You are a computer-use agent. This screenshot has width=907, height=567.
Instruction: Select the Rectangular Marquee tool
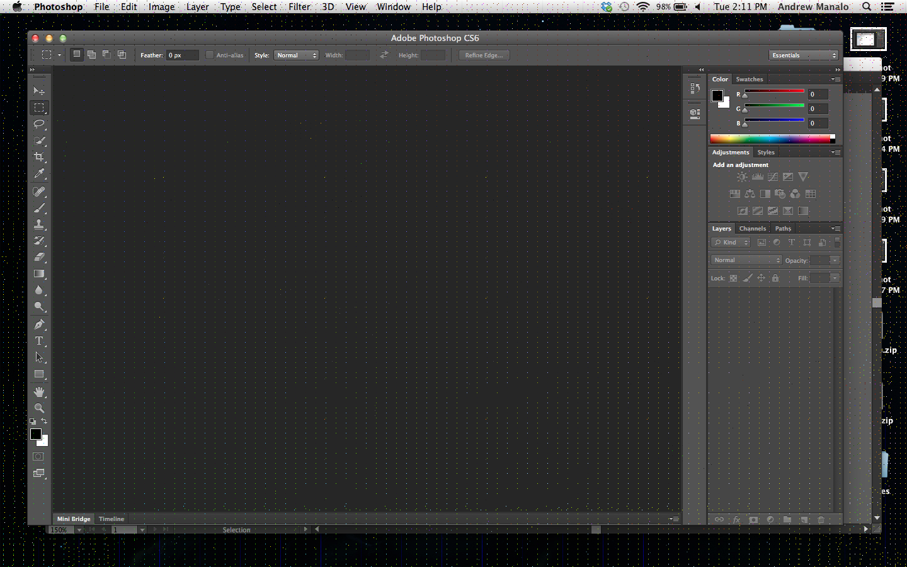[x=39, y=108]
